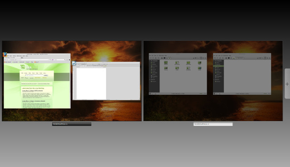The image size is (290, 167).
Task: Click the Firefox icon badge on browser window
Action: tap(5, 54)
